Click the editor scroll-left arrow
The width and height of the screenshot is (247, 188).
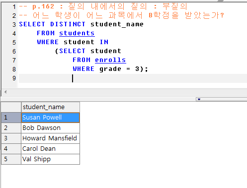tap(5, 92)
